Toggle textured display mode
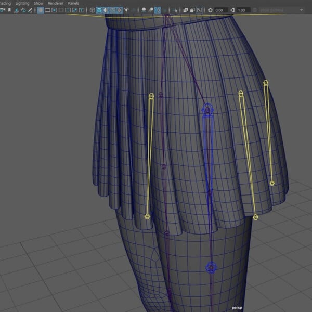 pos(120,10)
